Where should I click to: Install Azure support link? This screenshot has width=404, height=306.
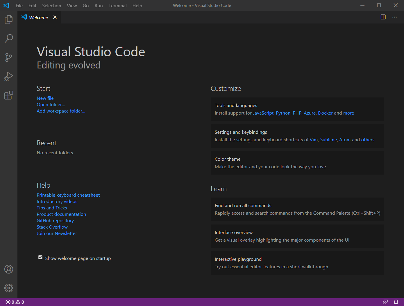click(x=310, y=113)
